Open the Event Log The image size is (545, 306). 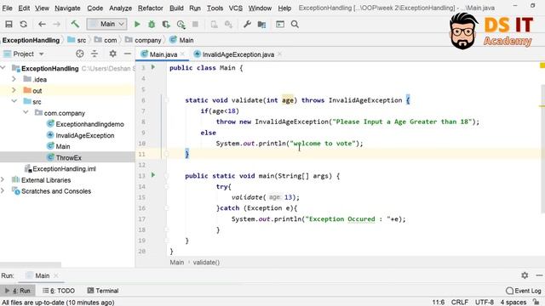click(524, 291)
